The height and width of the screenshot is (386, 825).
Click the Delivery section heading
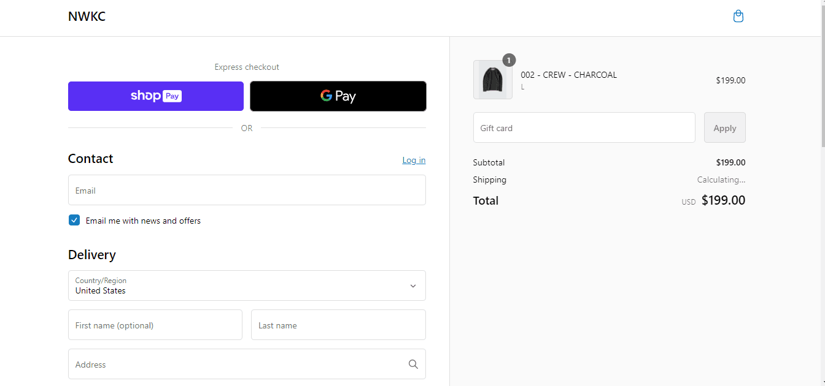[x=92, y=255]
